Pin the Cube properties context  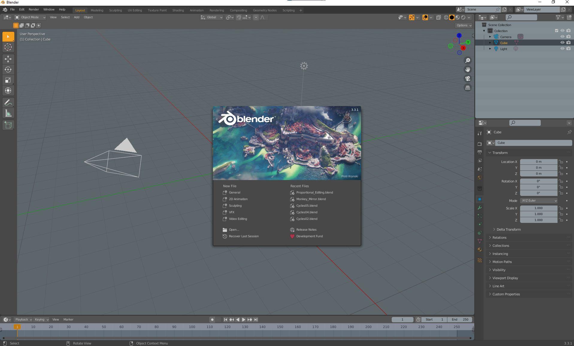coord(569,132)
